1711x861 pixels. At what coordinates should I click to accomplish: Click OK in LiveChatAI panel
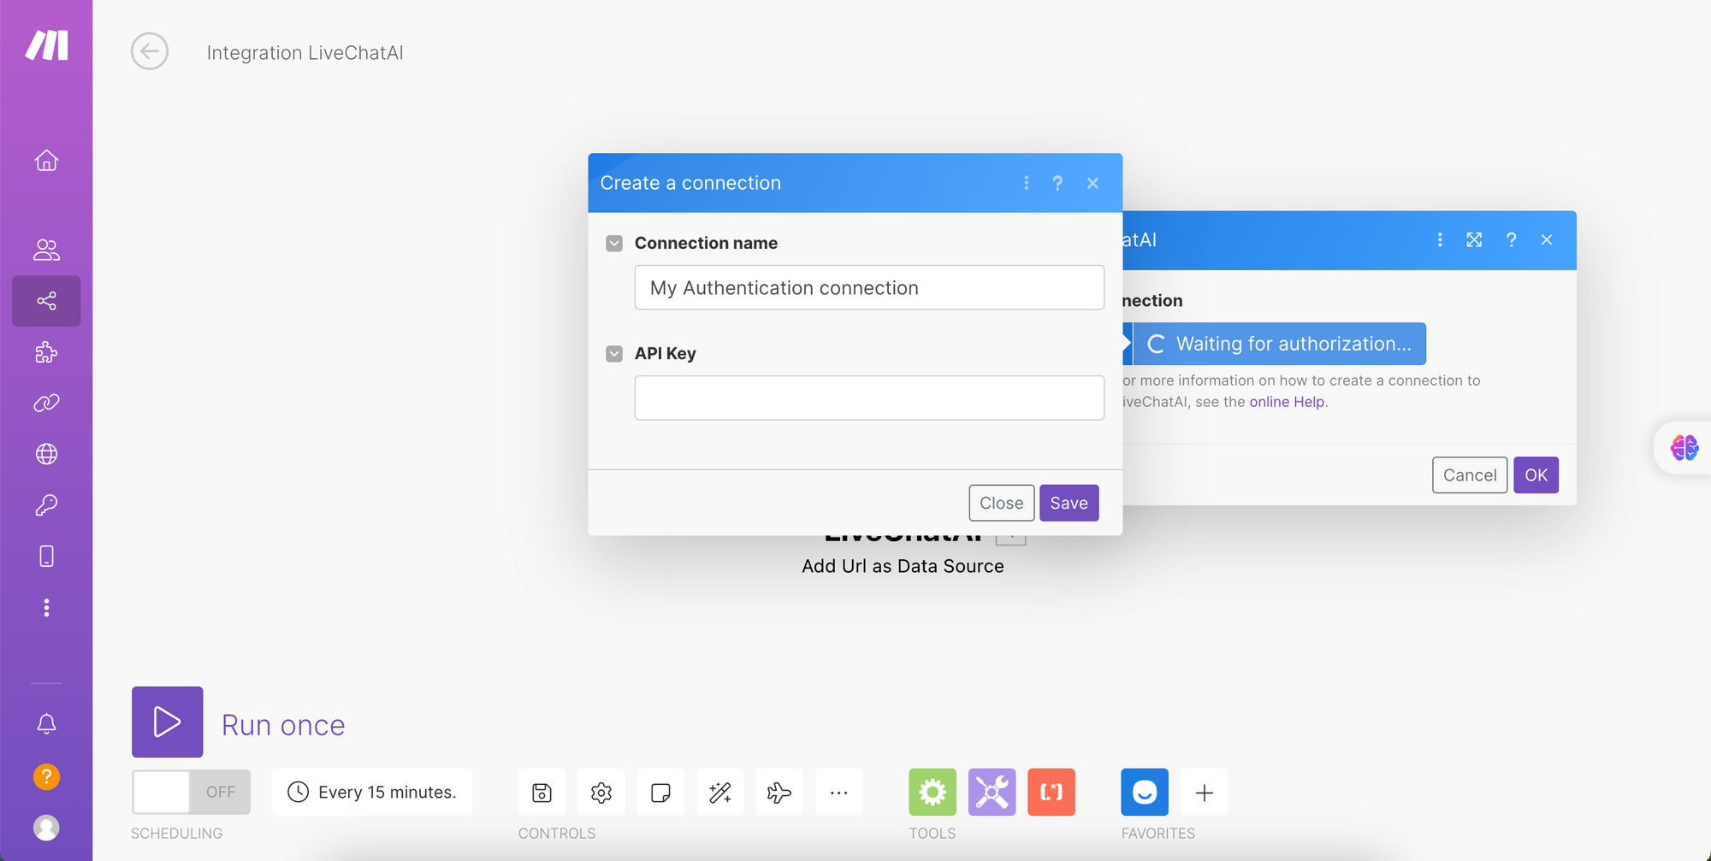click(1536, 475)
